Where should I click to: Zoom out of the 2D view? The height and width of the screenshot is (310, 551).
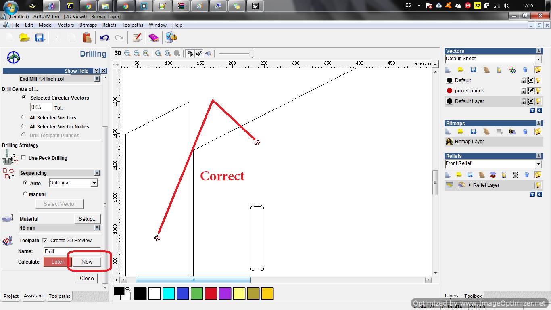136,53
